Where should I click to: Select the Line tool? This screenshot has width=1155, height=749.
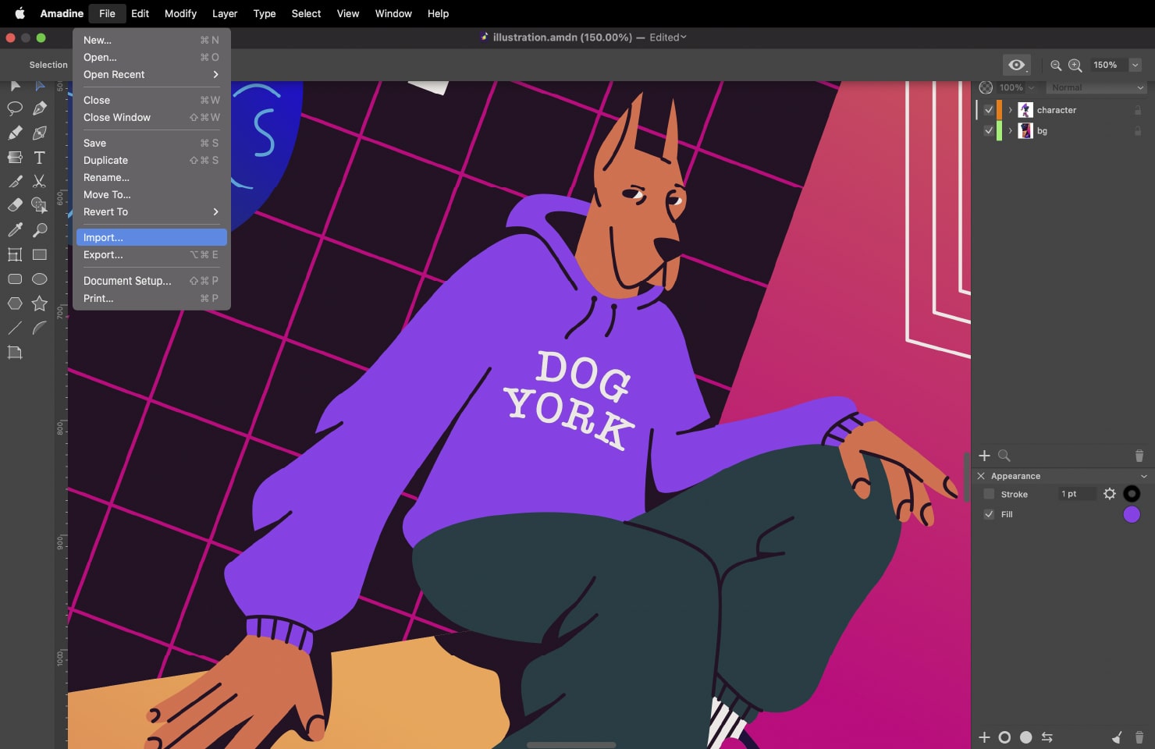pos(15,328)
